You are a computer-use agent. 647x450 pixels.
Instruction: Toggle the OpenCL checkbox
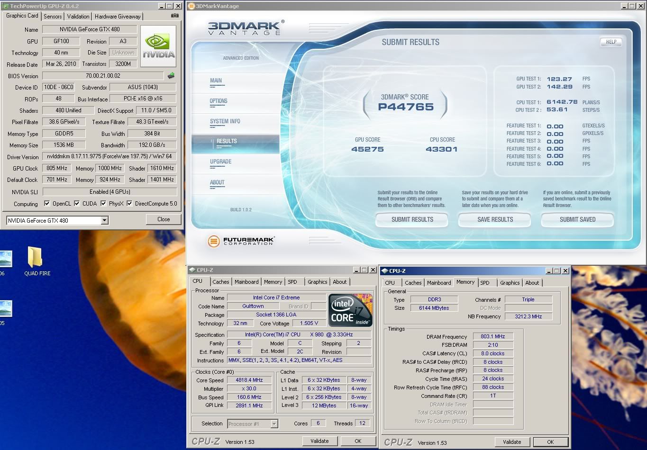click(x=47, y=204)
